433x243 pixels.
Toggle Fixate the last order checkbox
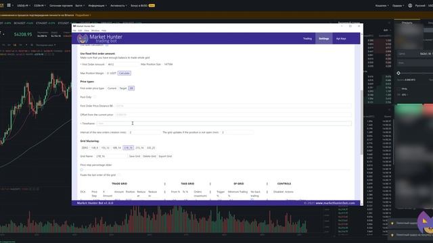(119, 175)
